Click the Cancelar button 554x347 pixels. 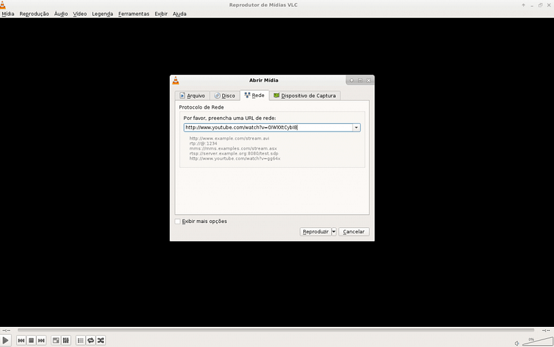(x=354, y=232)
